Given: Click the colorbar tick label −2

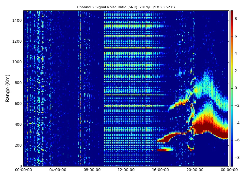Looking at the screenshot, I should [x=237, y=105].
